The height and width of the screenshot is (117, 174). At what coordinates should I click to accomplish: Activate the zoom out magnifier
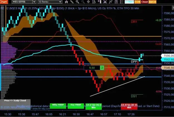tap(83, 2)
